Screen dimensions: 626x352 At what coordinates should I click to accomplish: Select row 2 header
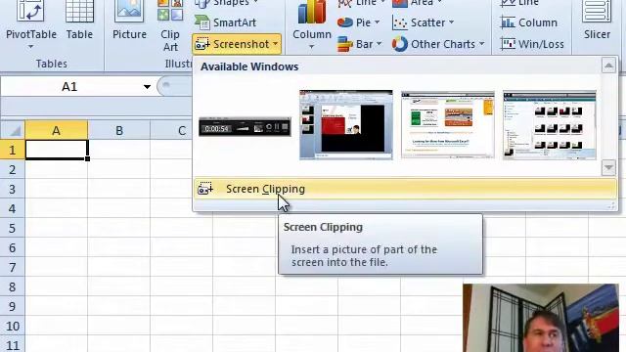click(x=13, y=169)
